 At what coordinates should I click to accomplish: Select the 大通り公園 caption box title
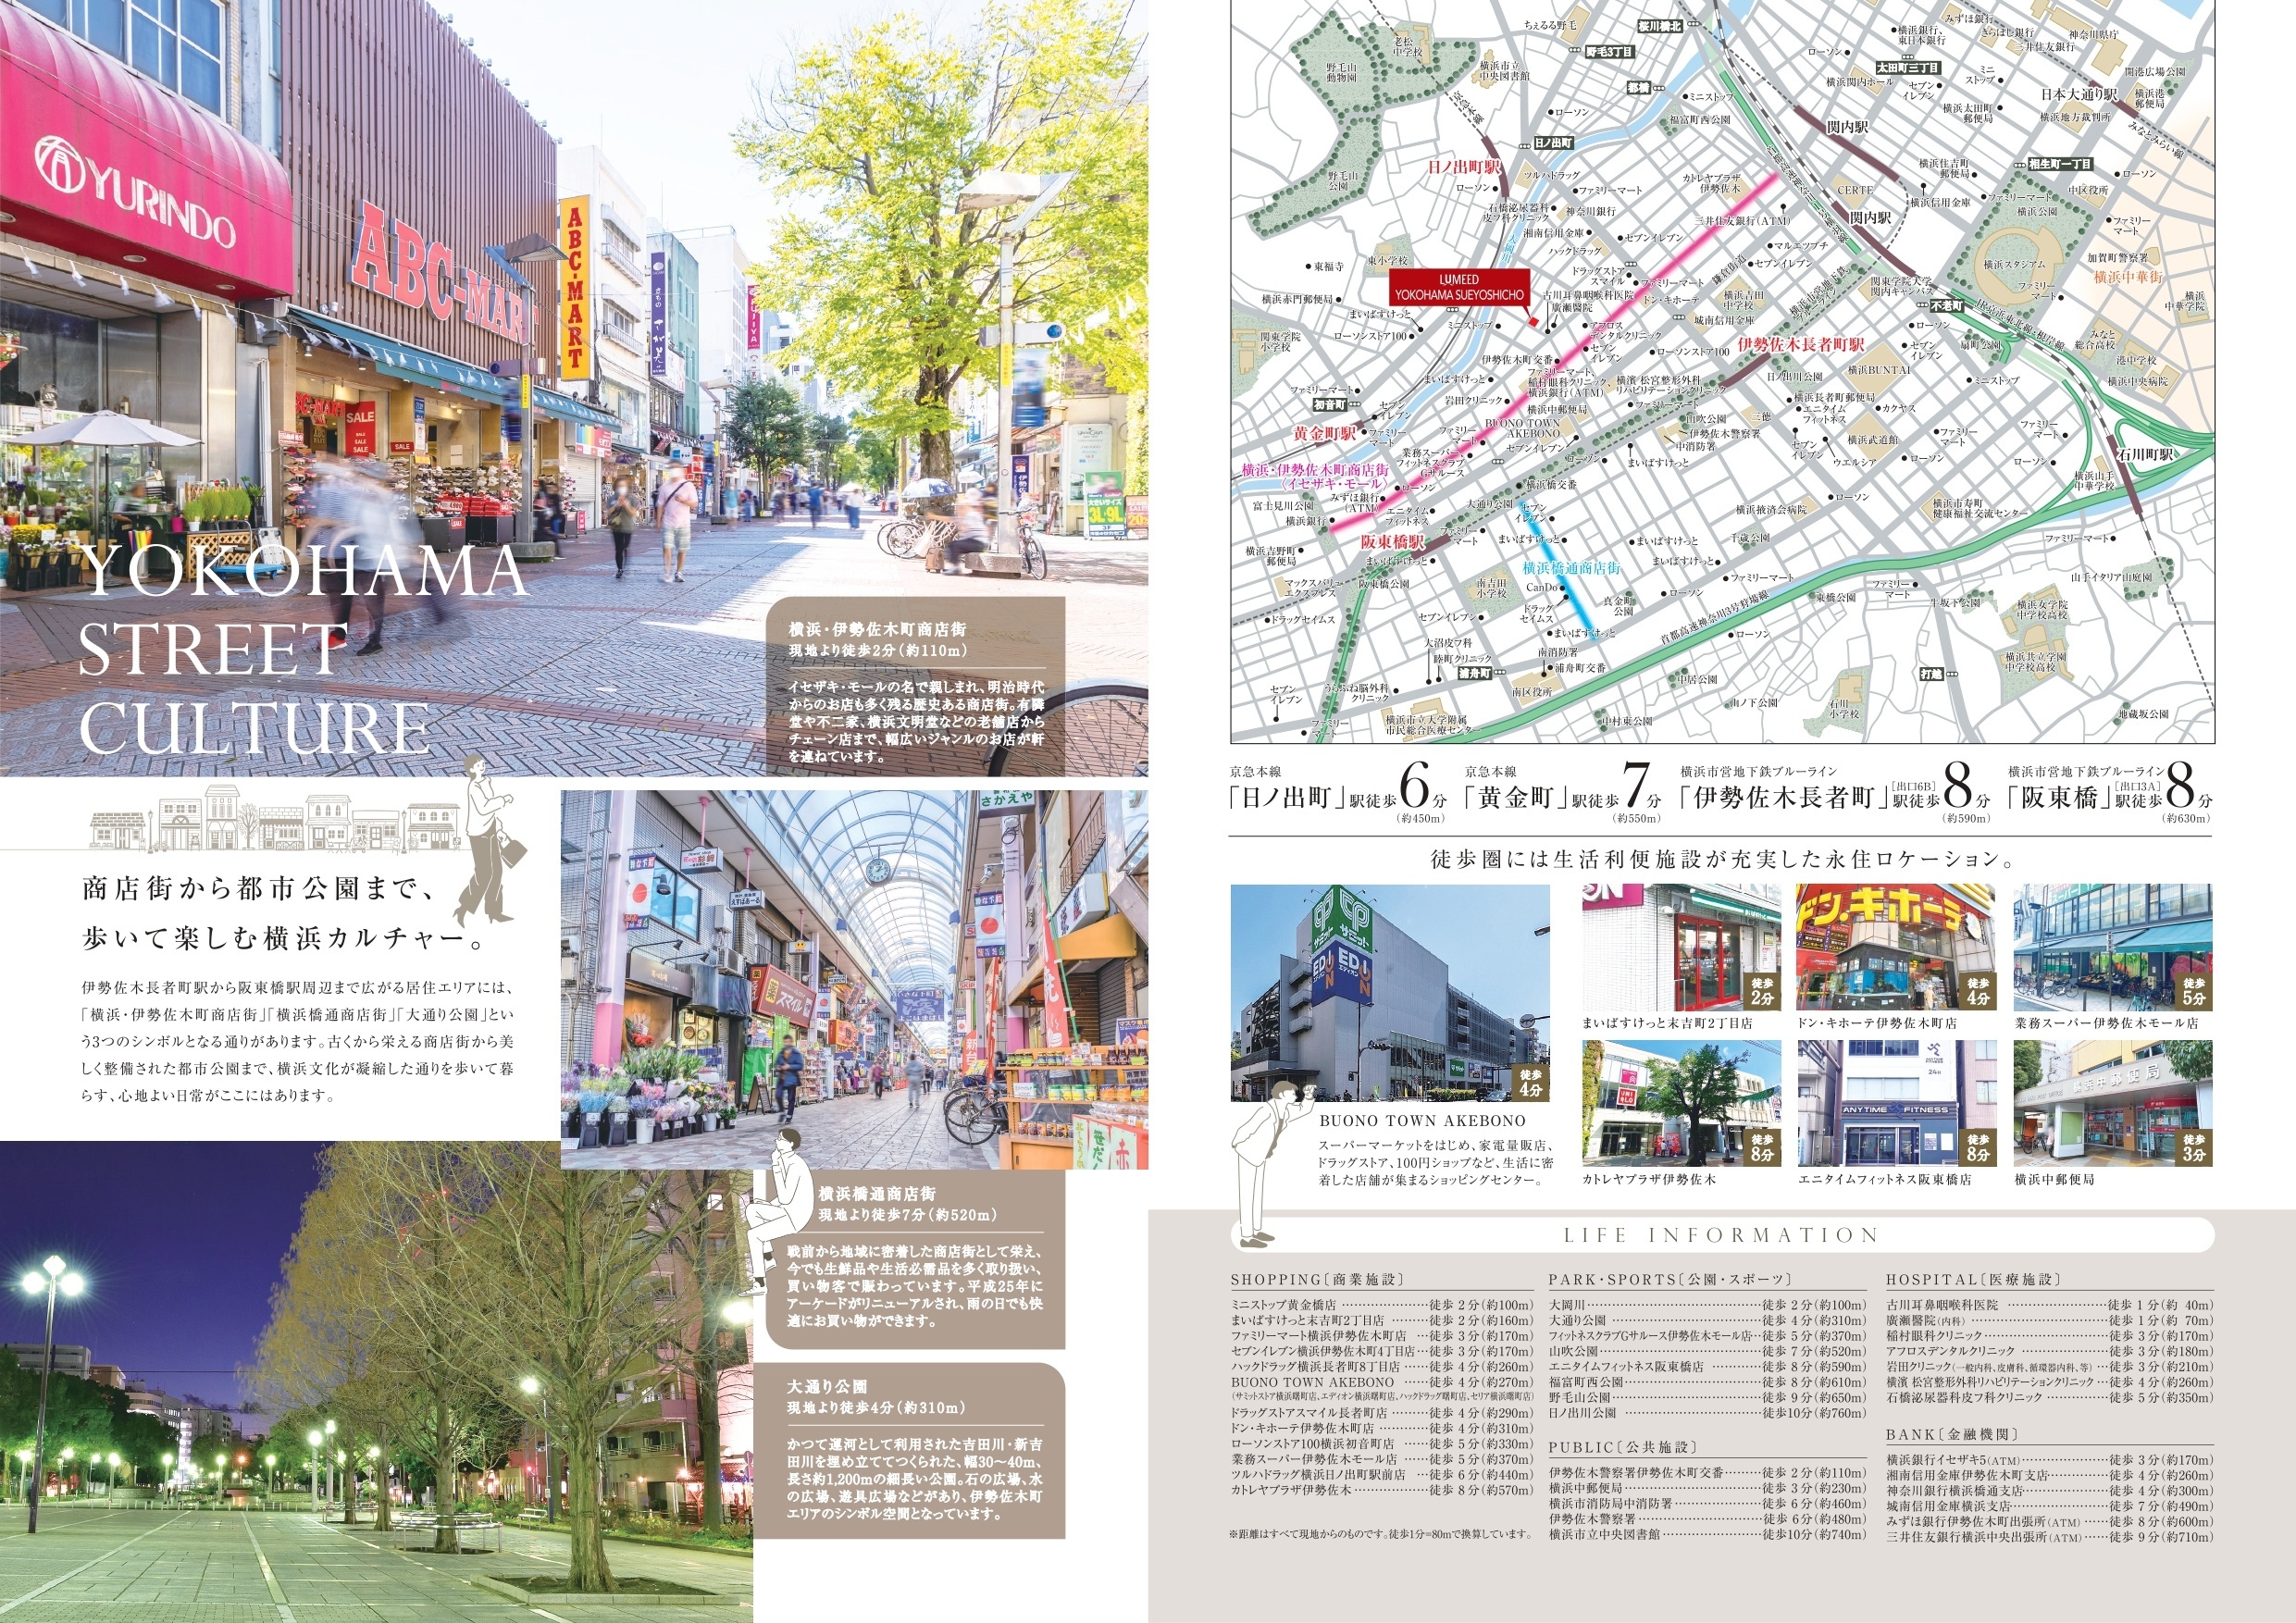[827, 1387]
